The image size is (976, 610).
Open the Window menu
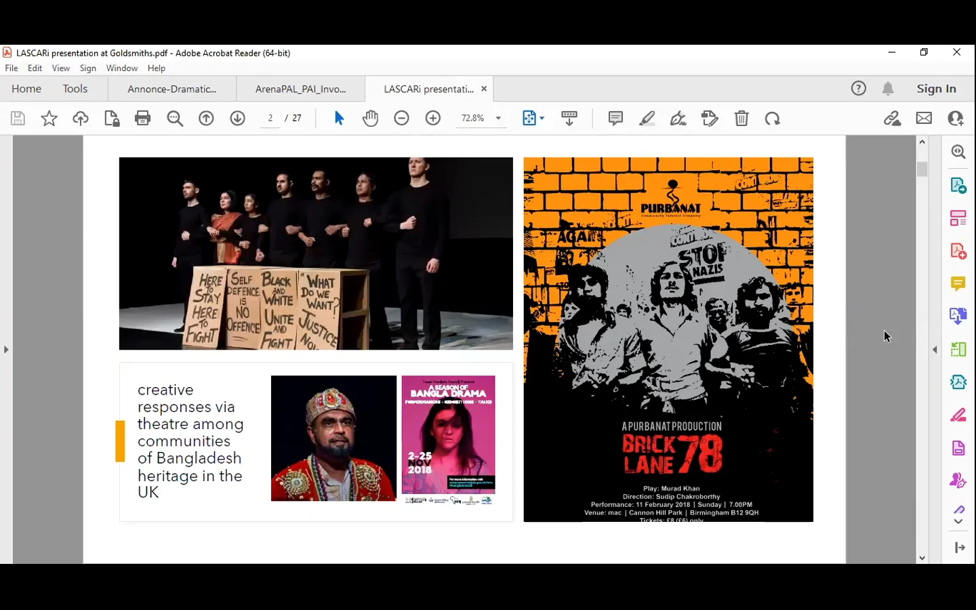click(122, 68)
